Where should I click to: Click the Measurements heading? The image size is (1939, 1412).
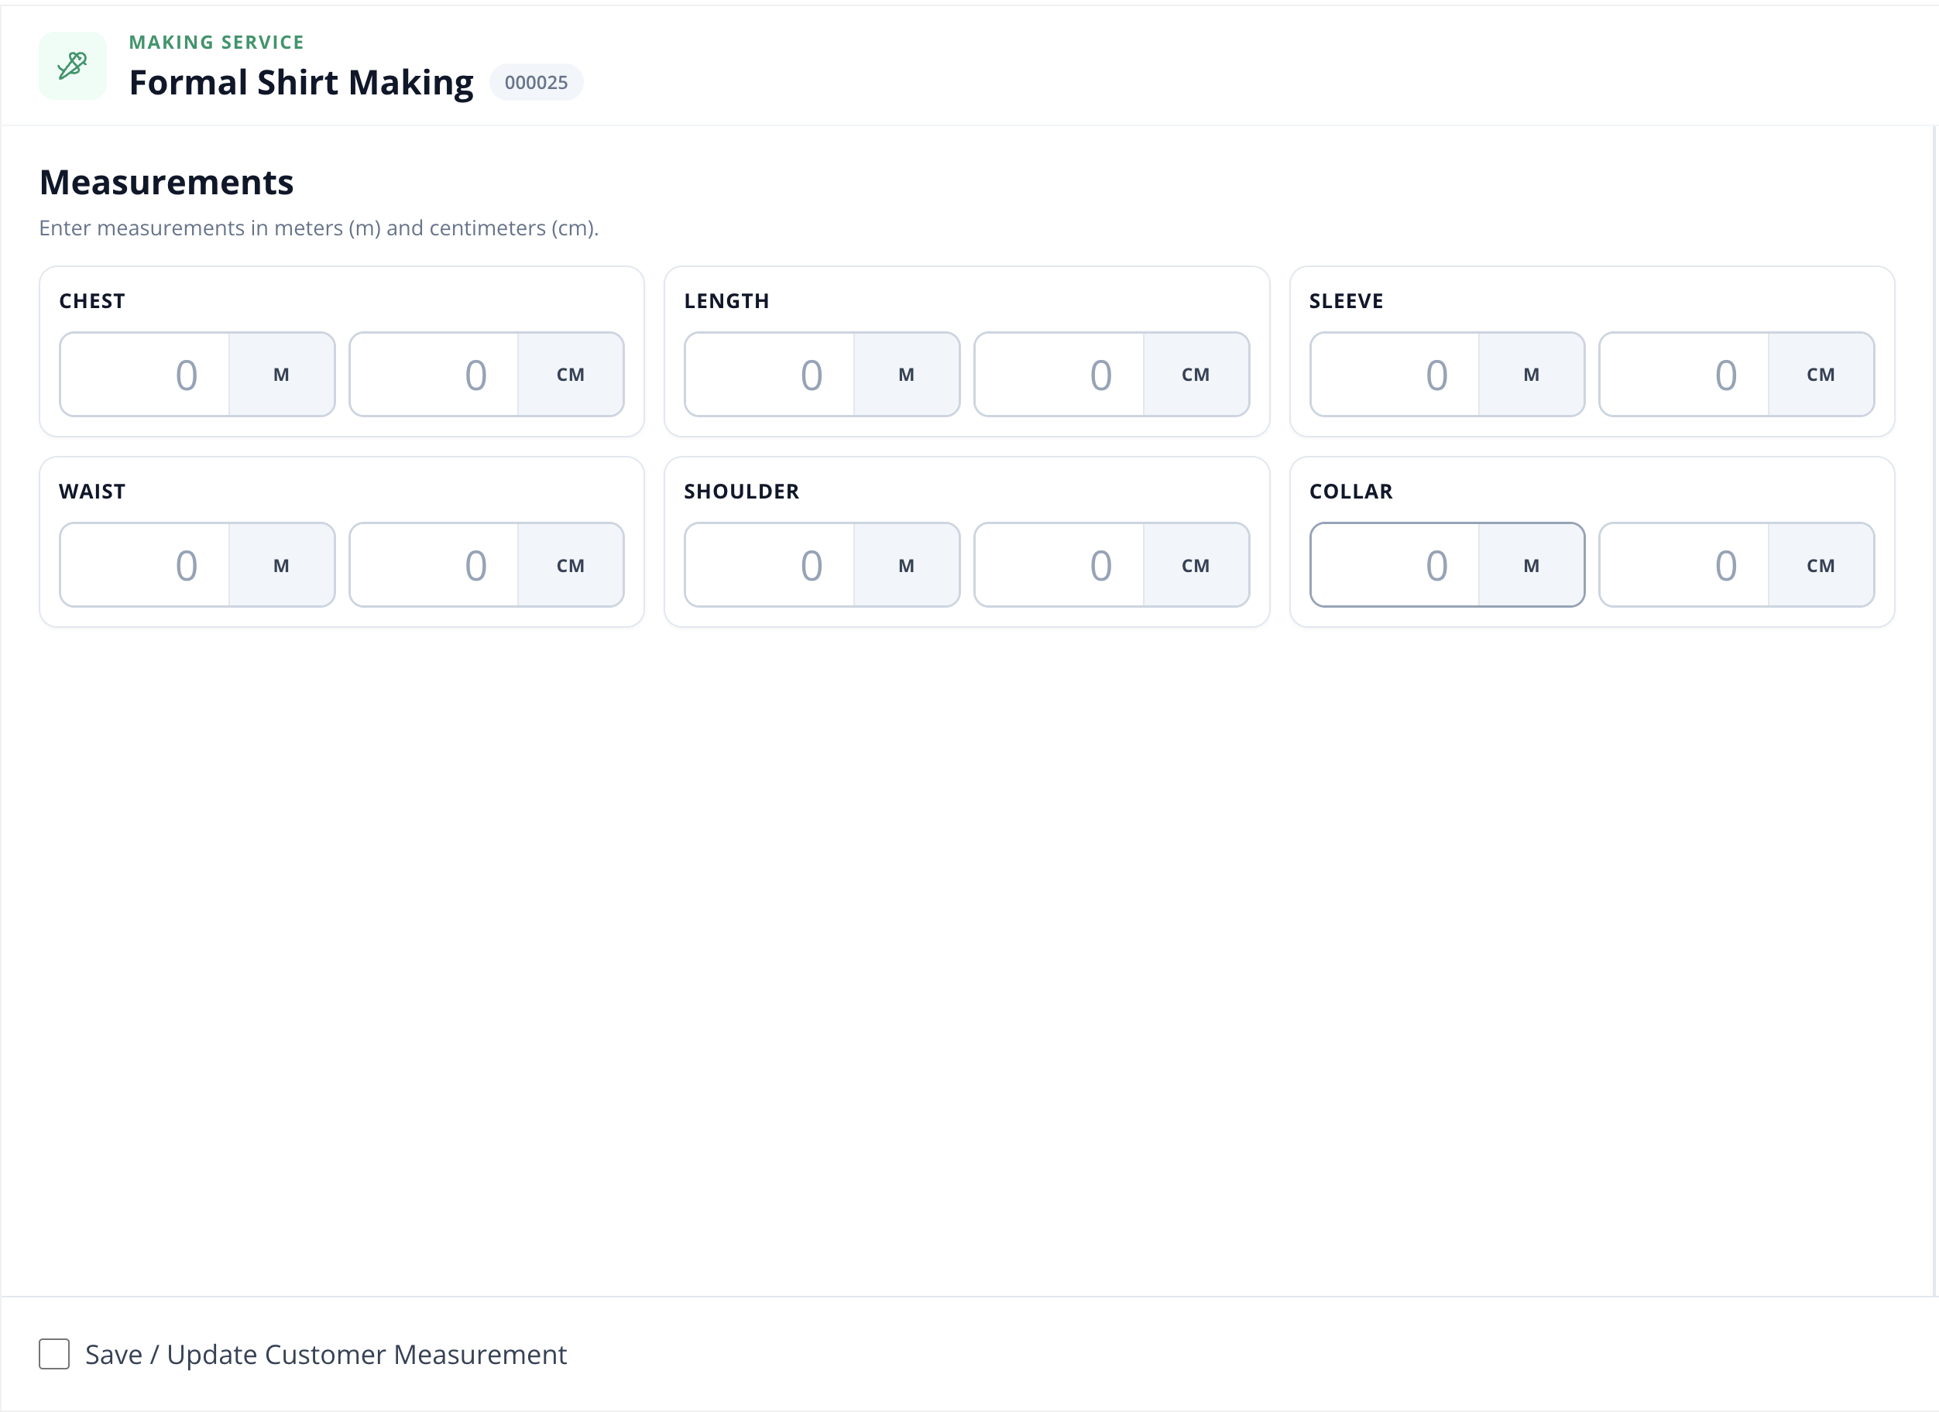coord(166,182)
